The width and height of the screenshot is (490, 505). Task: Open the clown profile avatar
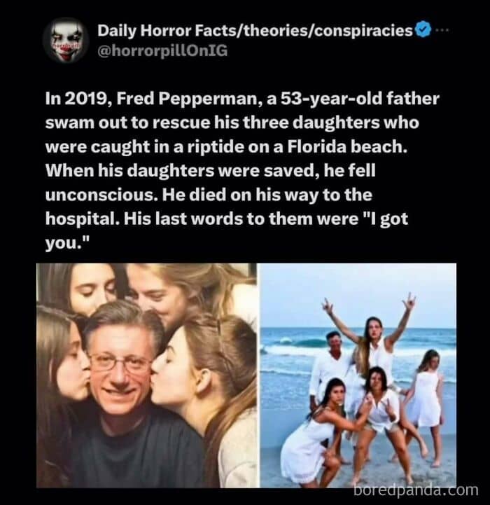[x=66, y=40]
